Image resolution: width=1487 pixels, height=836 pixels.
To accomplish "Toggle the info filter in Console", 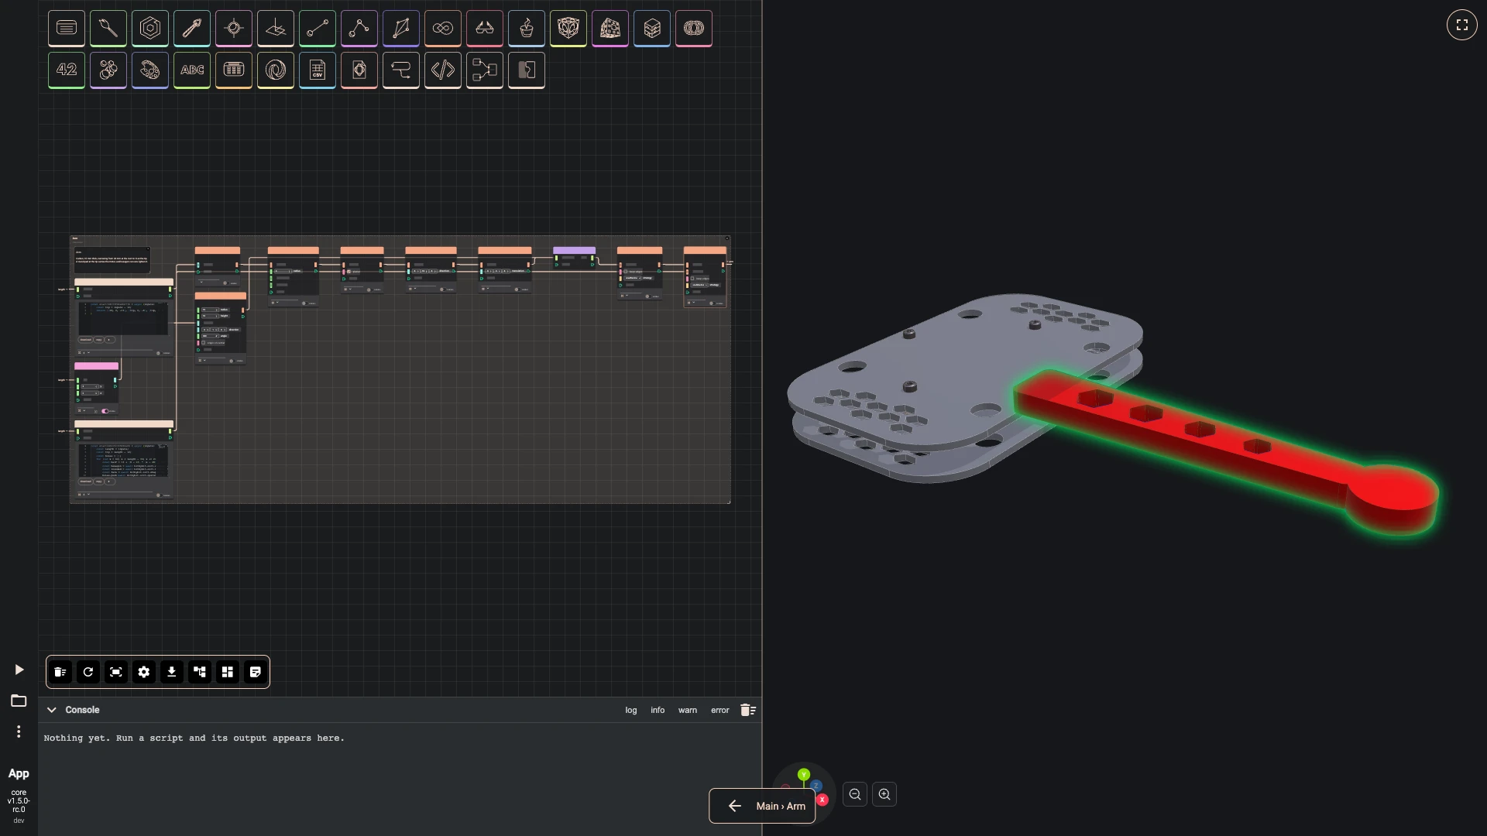I will (658, 710).
